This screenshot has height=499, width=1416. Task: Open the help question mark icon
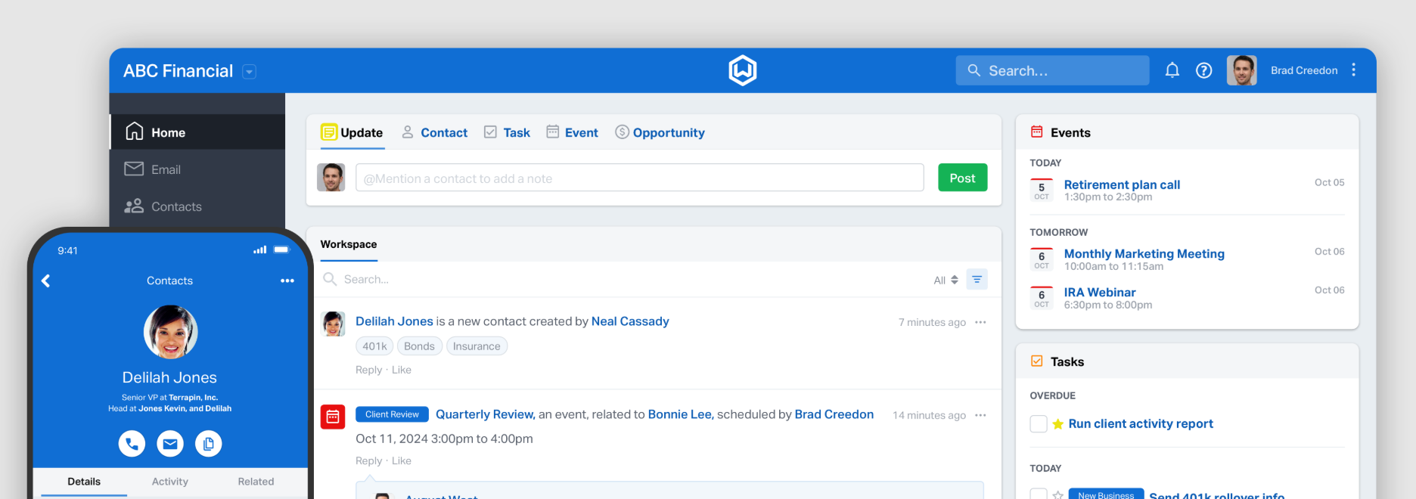1203,70
